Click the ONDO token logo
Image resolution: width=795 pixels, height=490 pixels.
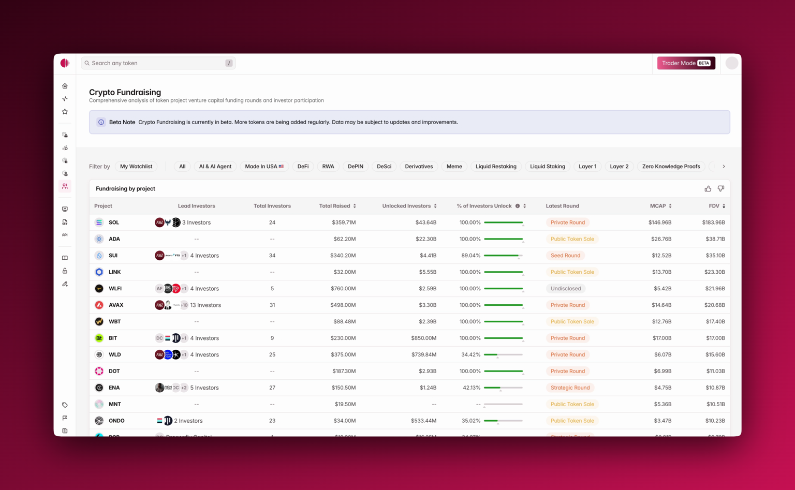[99, 421]
